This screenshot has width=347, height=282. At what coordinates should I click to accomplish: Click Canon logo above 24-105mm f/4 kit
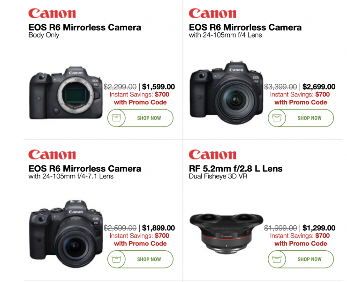(212, 14)
